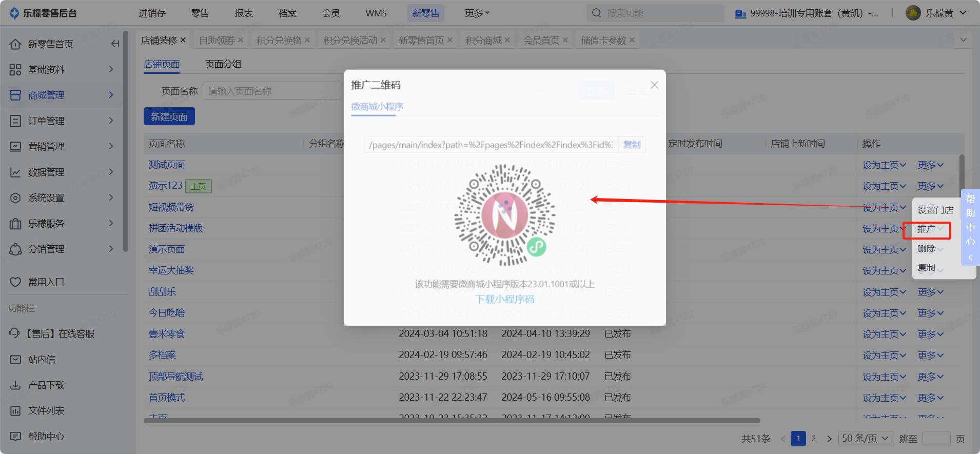Click the 乐檬零售后台 logo icon
Image resolution: width=980 pixels, height=454 pixels.
[x=14, y=13]
